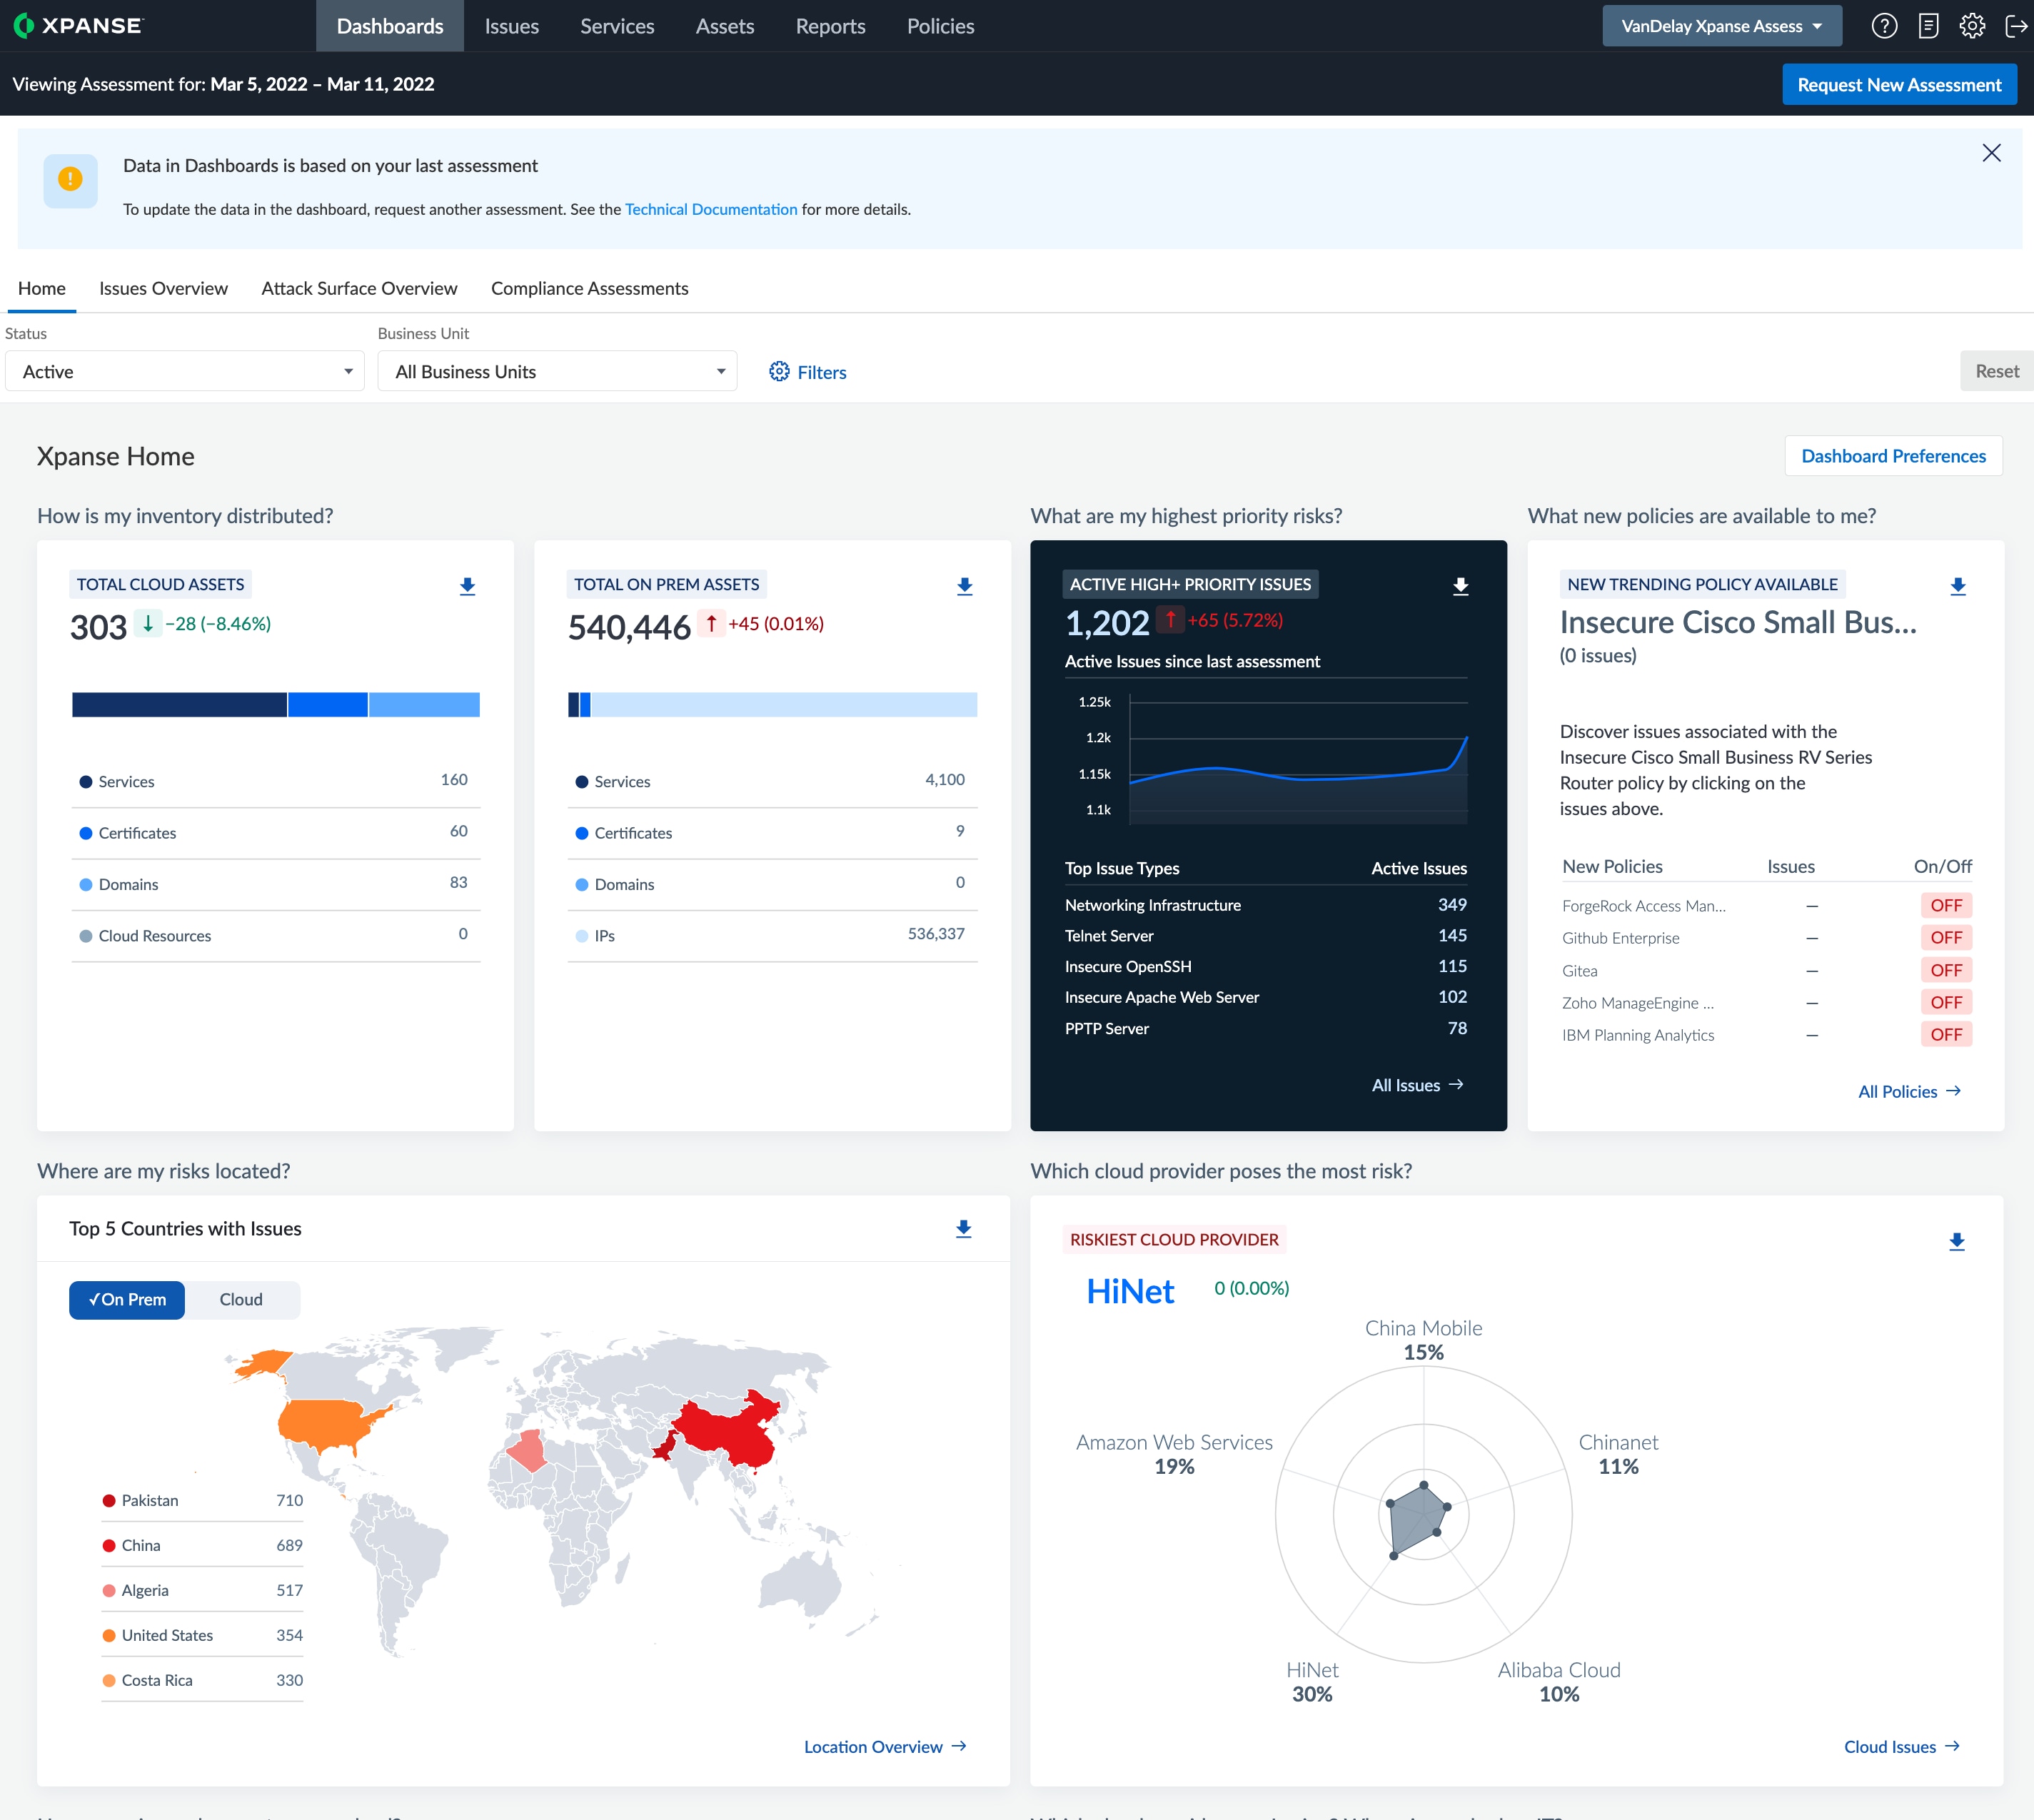Open the Filters panel
This screenshot has height=1820, width=2034.
pos(808,369)
